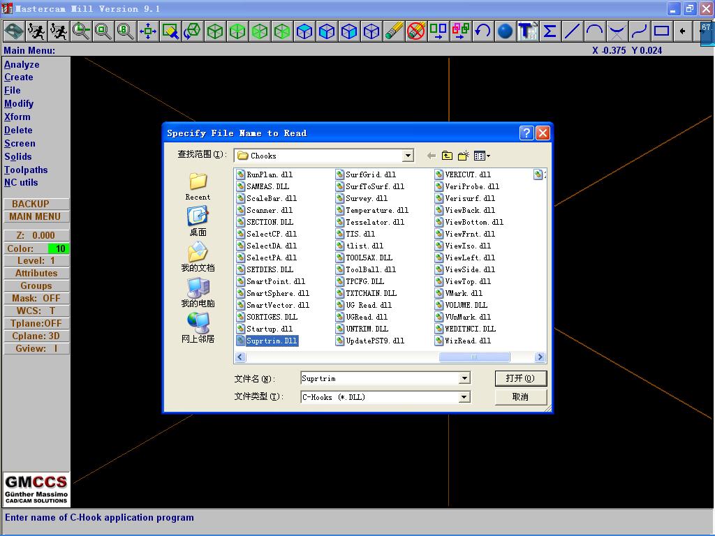Select the UNTRIM.DLL file
Screen dimensions: 715x536
click(362, 329)
